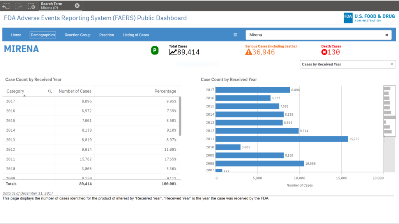Switch to the Reaction tab

click(107, 35)
